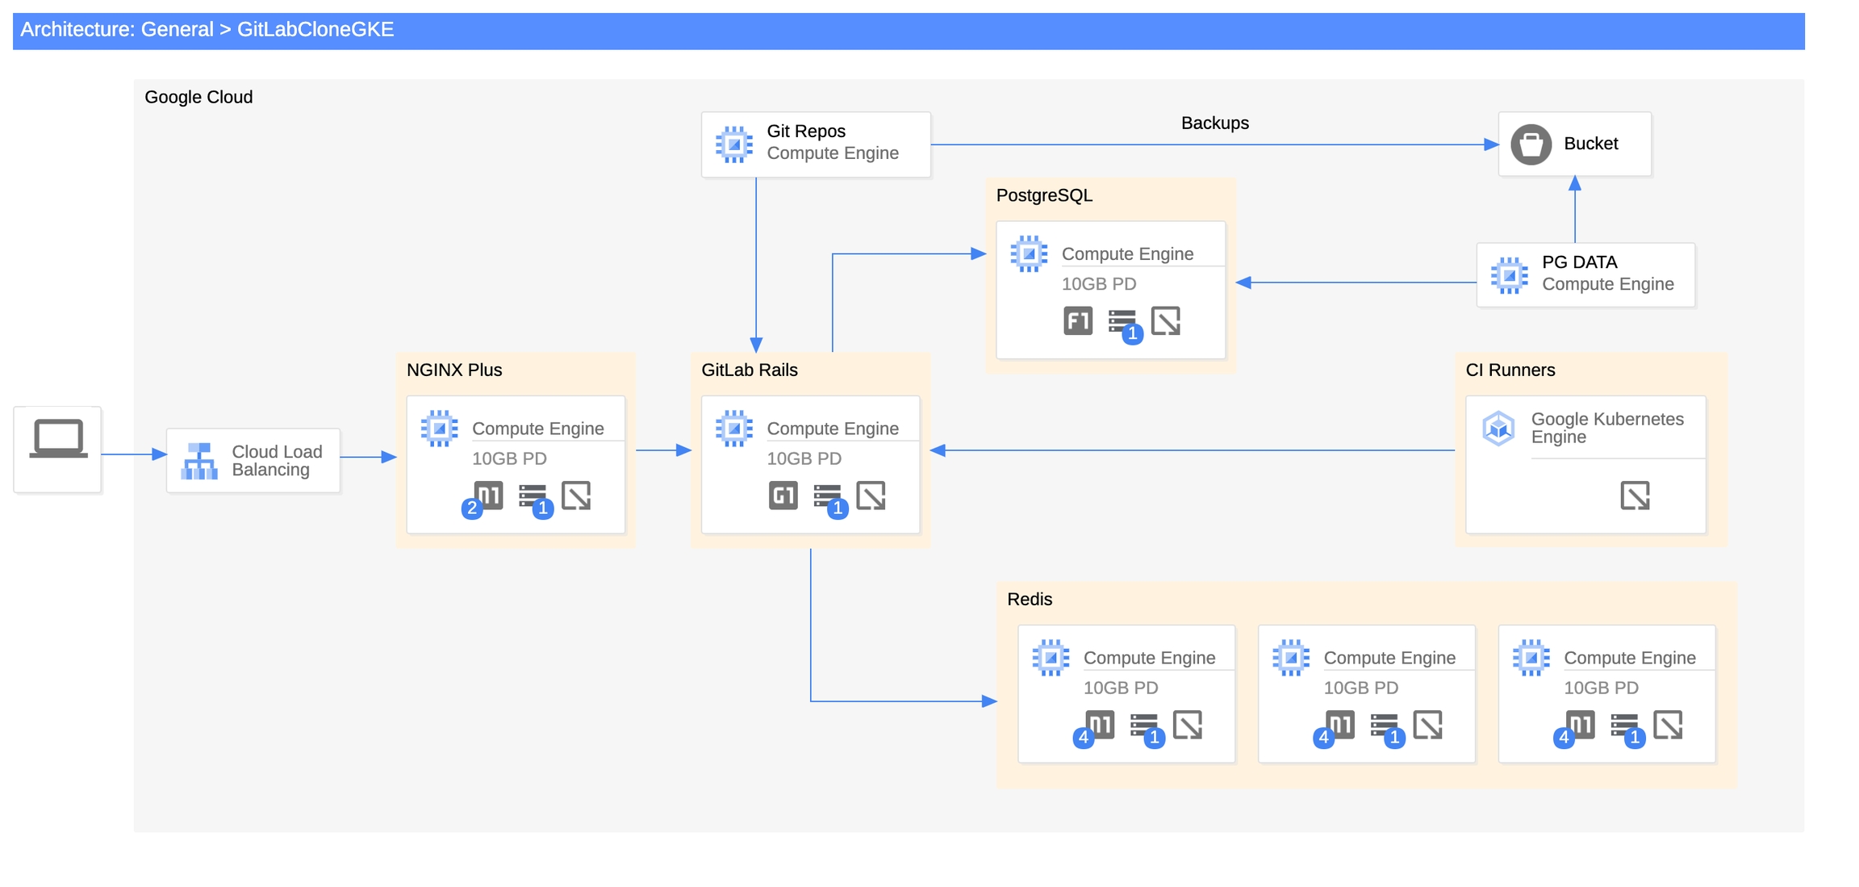Click the architecture title header text
Screen dimensions: 1859x887
point(207,30)
